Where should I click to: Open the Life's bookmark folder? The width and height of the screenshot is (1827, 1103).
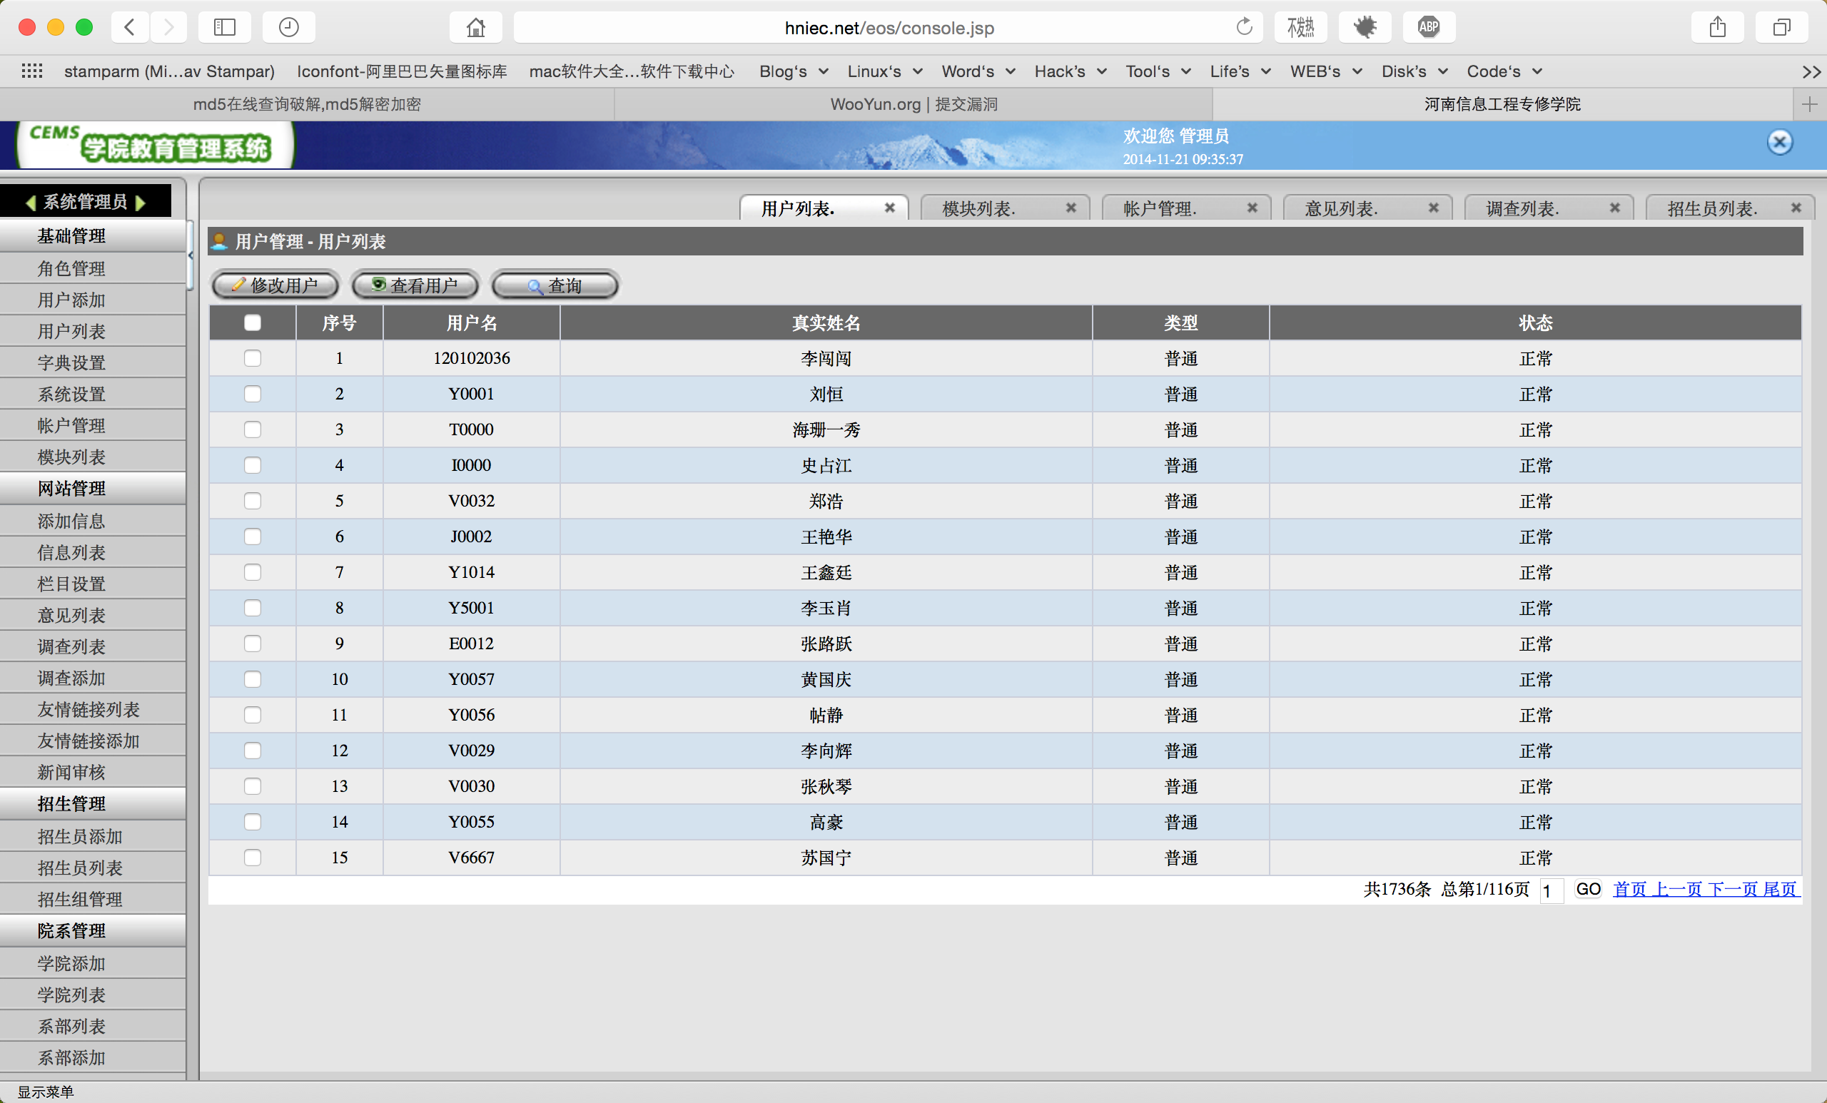coord(1240,71)
